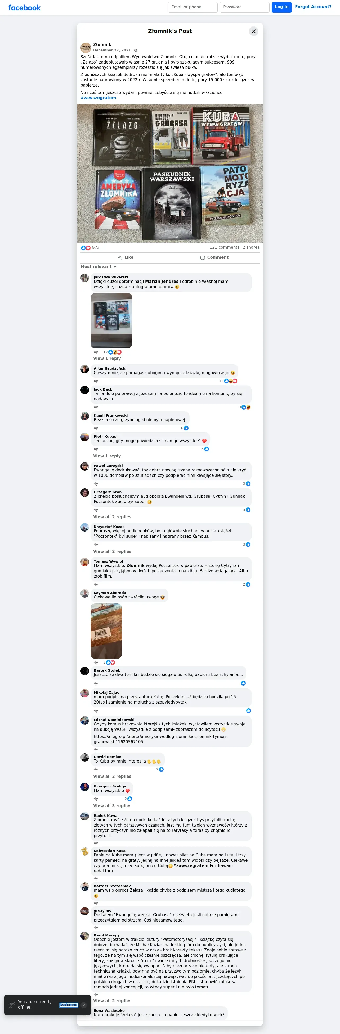Close the Złomnik's Post dialog

click(x=254, y=31)
